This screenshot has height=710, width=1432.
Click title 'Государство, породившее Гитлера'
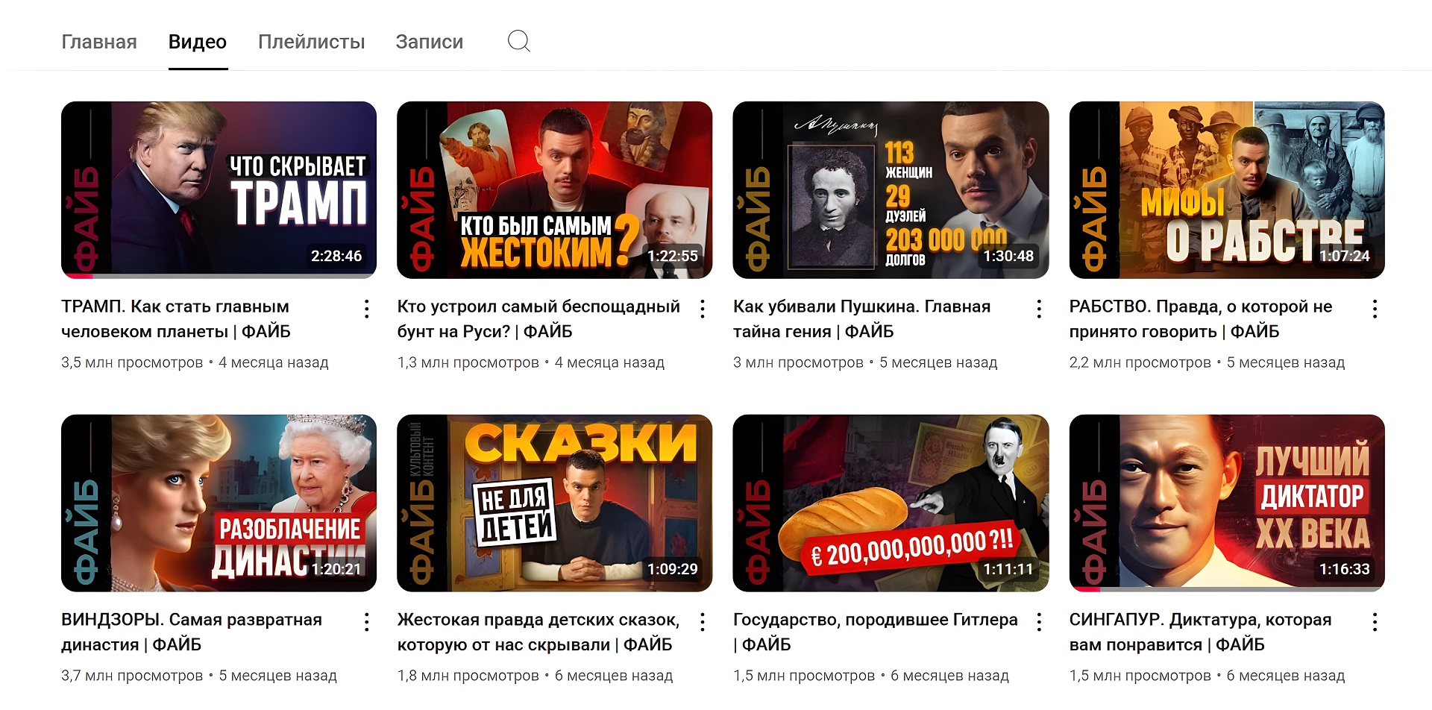(x=876, y=620)
